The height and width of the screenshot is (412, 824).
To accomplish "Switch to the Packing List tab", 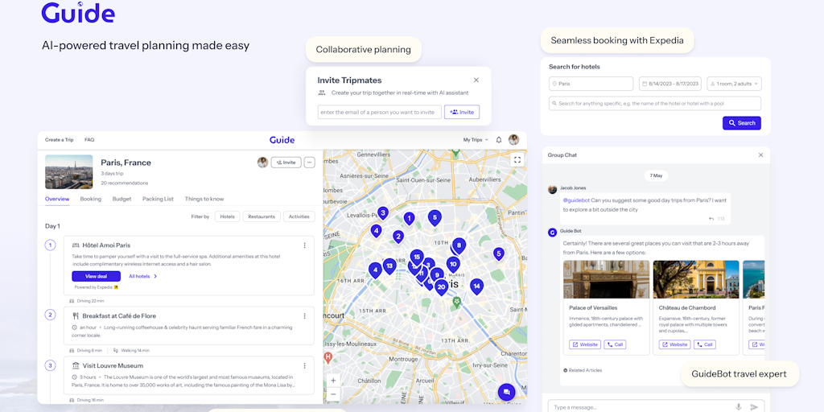I will click(158, 199).
